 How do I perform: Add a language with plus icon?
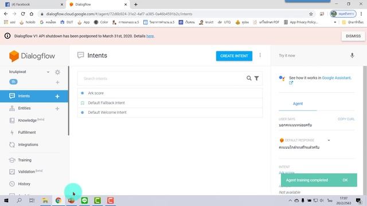click(x=57, y=82)
